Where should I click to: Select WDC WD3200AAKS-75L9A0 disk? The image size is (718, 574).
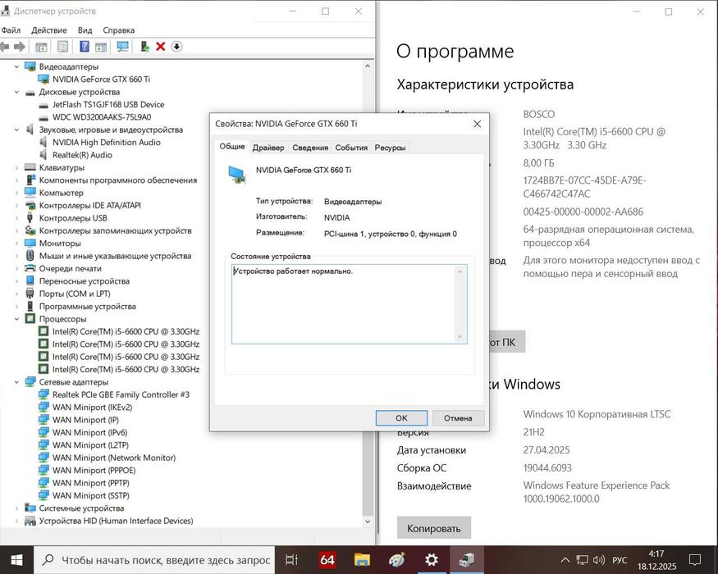coord(102,117)
